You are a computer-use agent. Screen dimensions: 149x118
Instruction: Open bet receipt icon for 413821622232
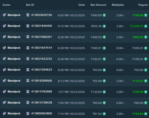point(28,59)
